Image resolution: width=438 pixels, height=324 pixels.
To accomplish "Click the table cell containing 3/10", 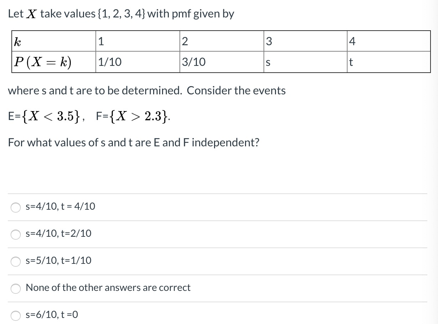I will [222, 62].
